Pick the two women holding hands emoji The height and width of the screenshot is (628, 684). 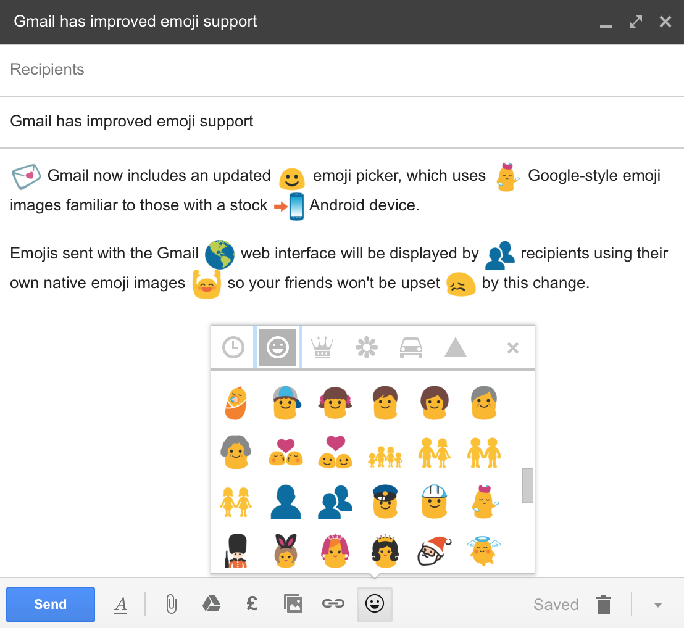coord(236,502)
